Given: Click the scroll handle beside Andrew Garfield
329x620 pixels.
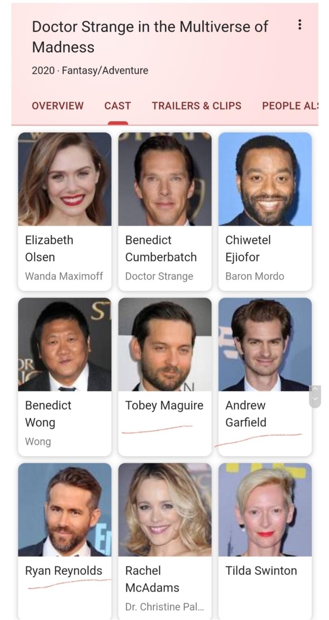Looking at the screenshot, I should 315,396.
